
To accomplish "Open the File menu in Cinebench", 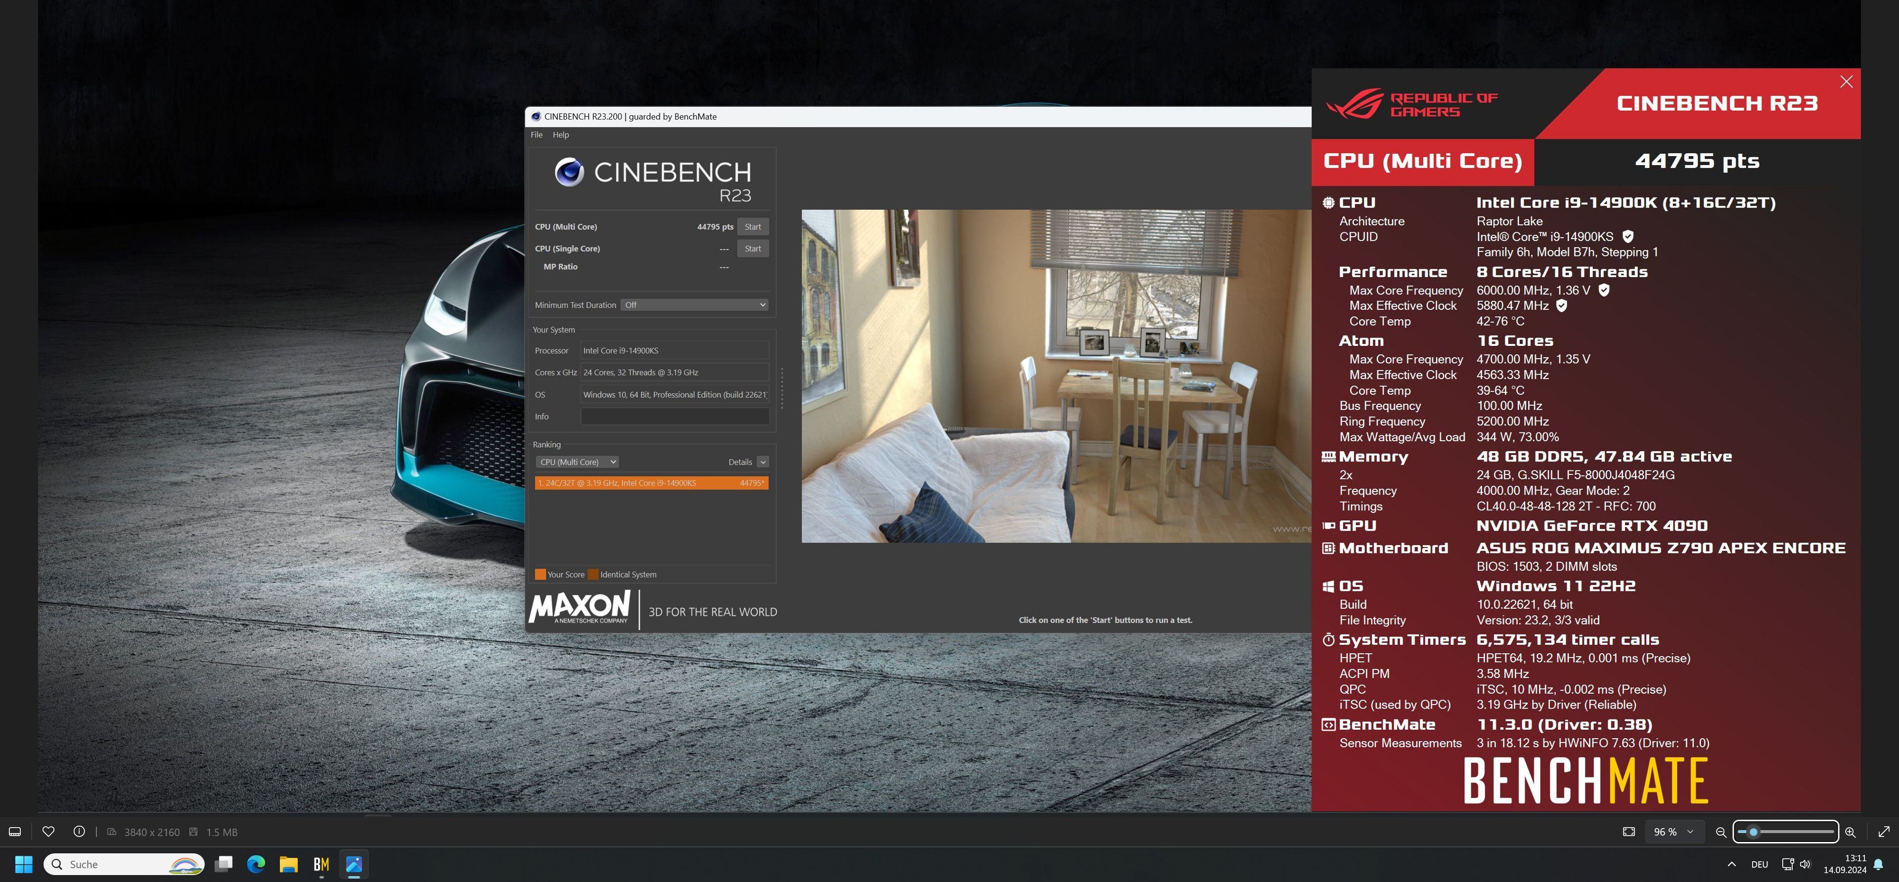I will tap(537, 135).
